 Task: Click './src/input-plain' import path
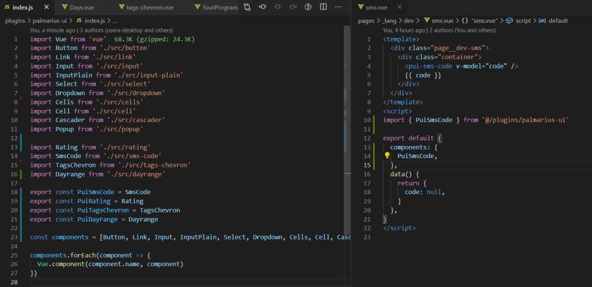point(149,75)
